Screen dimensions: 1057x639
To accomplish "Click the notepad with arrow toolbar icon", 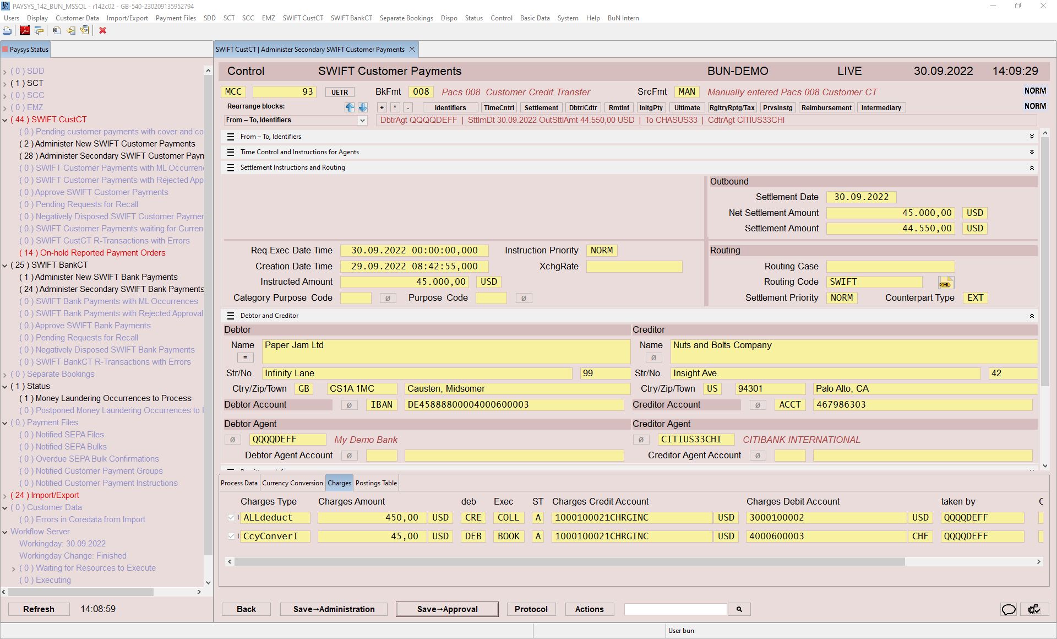I will (x=85, y=30).
